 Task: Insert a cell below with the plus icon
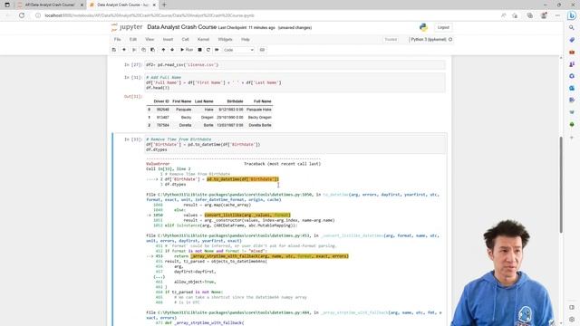(124, 50)
